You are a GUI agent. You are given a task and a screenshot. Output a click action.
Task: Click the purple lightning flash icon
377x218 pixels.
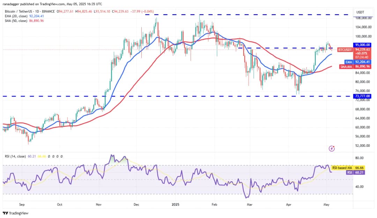(332, 148)
